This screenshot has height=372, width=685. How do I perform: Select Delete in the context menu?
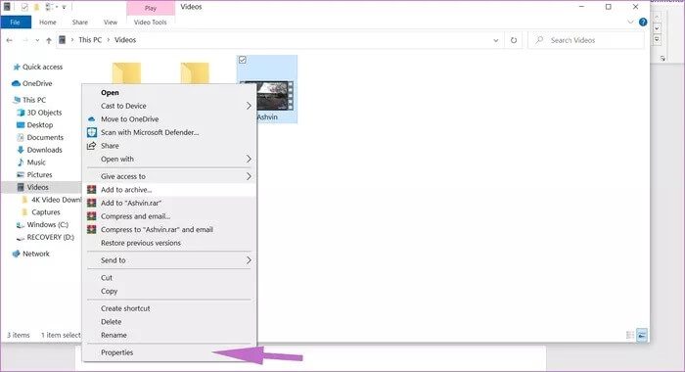pyautogui.click(x=111, y=322)
